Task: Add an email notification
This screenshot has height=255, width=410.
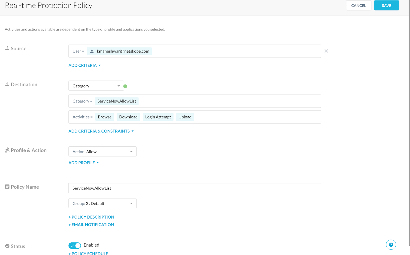Action: [91, 225]
